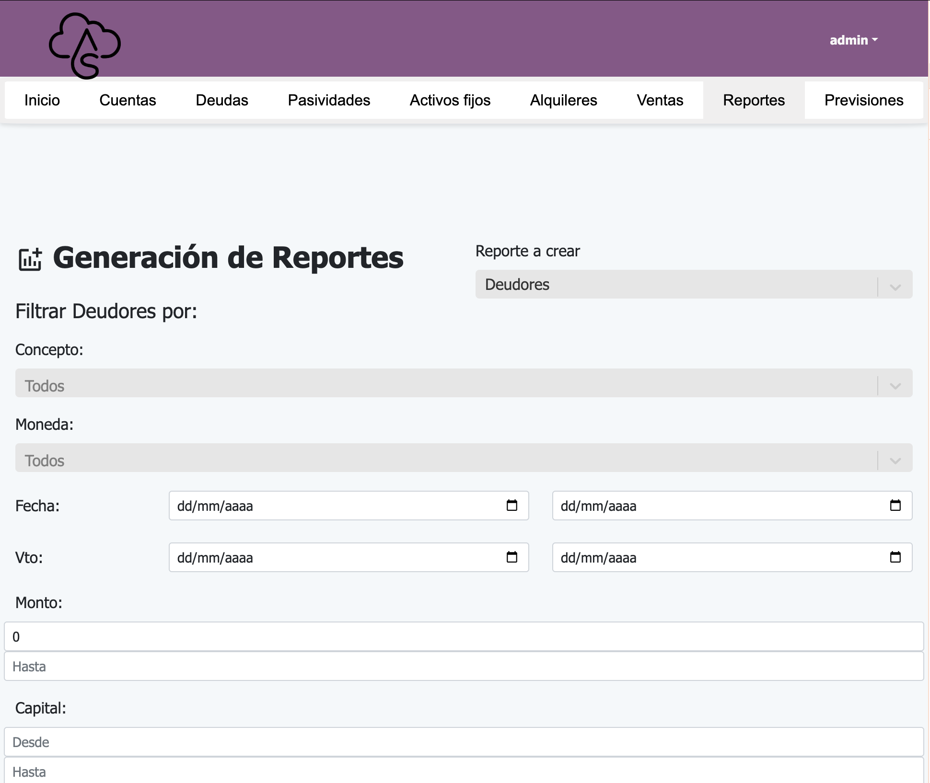
Task: Open the Cuentas menu item
Action: 128,100
